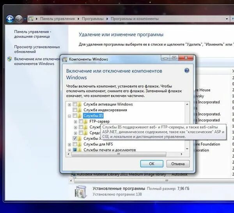Click the greyed Forward navigation arrow
The width and height of the screenshot is (234, 213).
(x=19, y=19)
